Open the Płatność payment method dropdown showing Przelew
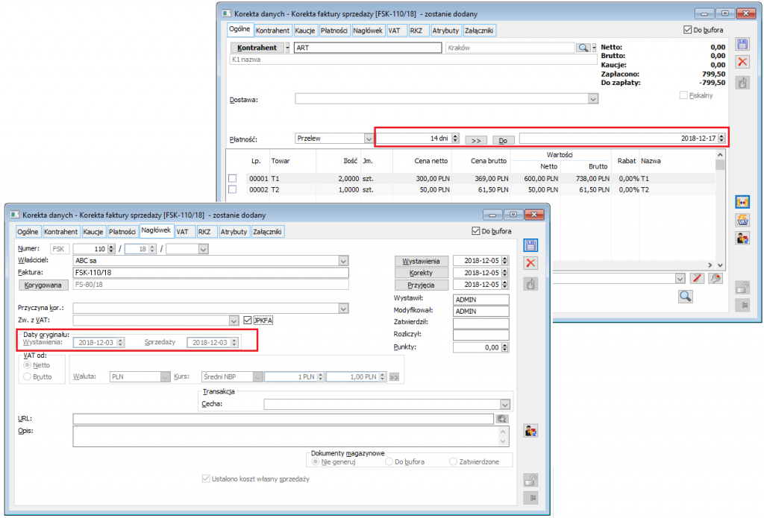Image resolution: width=764 pixels, height=518 pixels. click(x=369, y=138)
